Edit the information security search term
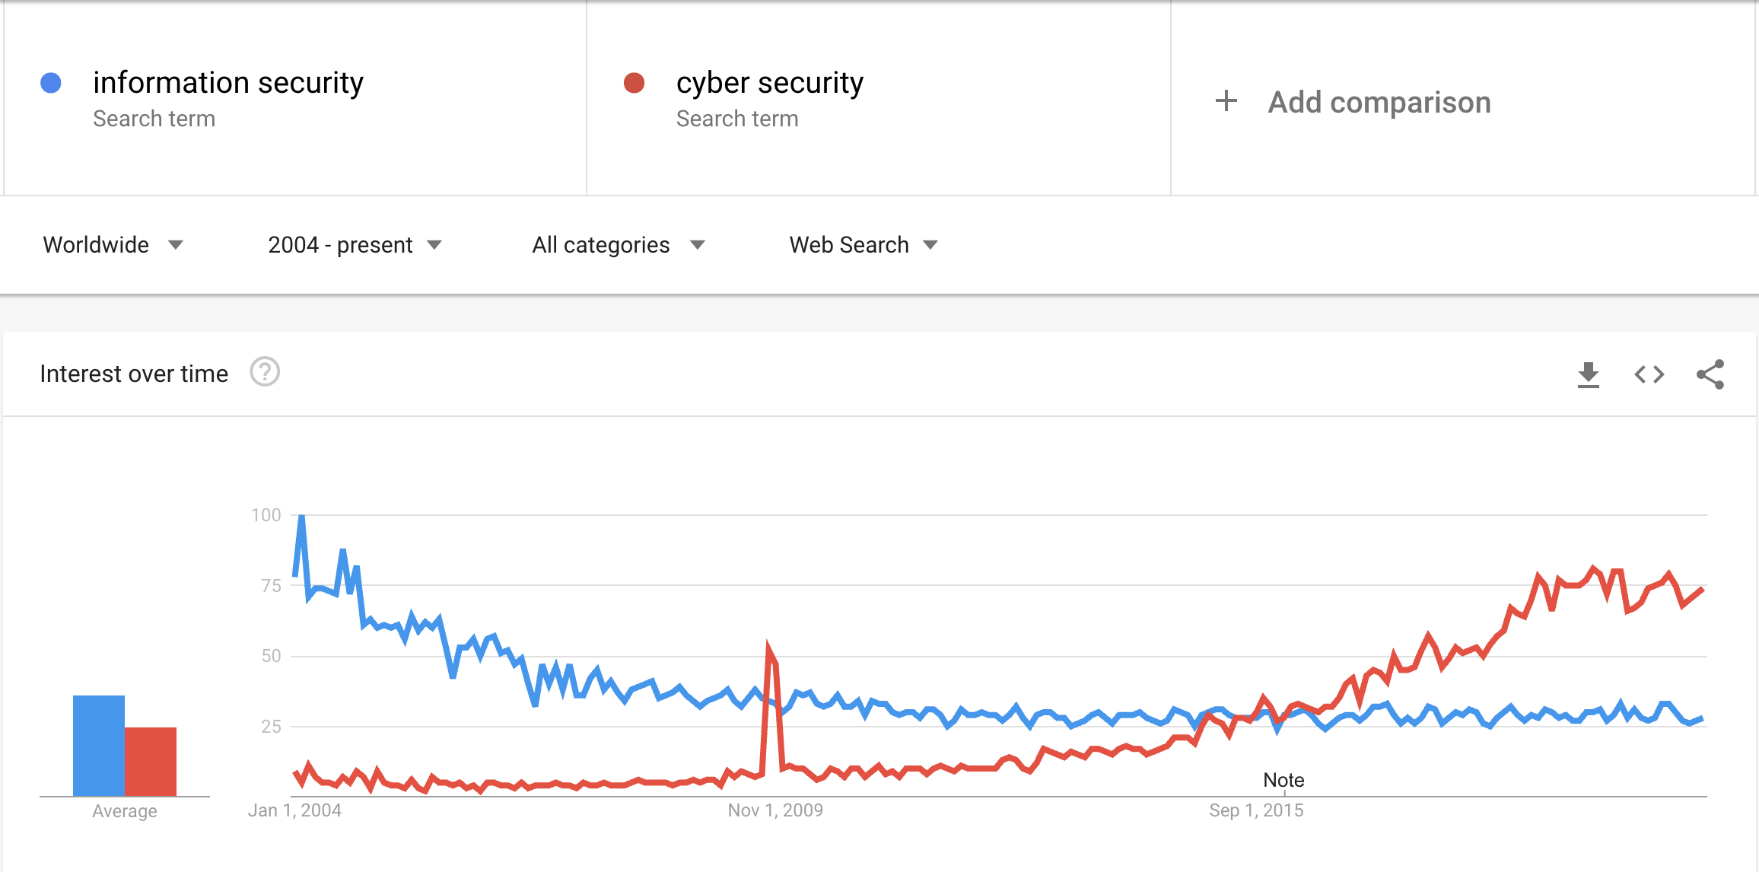Viewport: 1759px width, 872px height. [x=228, y=83]
